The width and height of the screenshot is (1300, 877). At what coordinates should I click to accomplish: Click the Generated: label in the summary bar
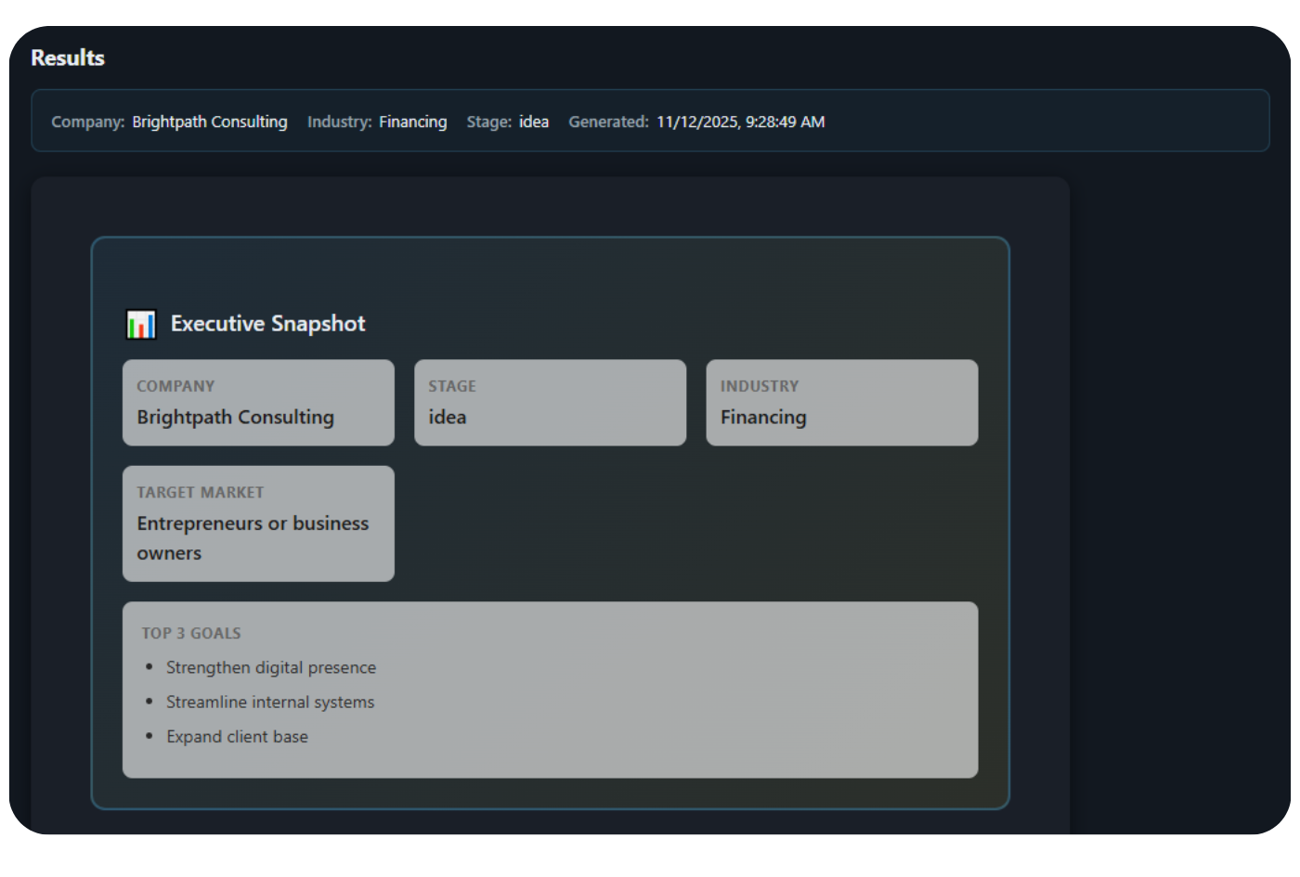coord(608,122)
